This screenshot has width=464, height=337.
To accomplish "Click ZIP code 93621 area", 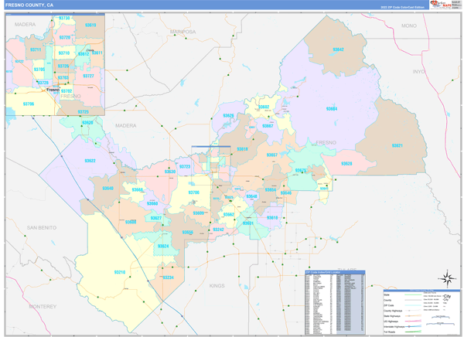I will 397,145.
